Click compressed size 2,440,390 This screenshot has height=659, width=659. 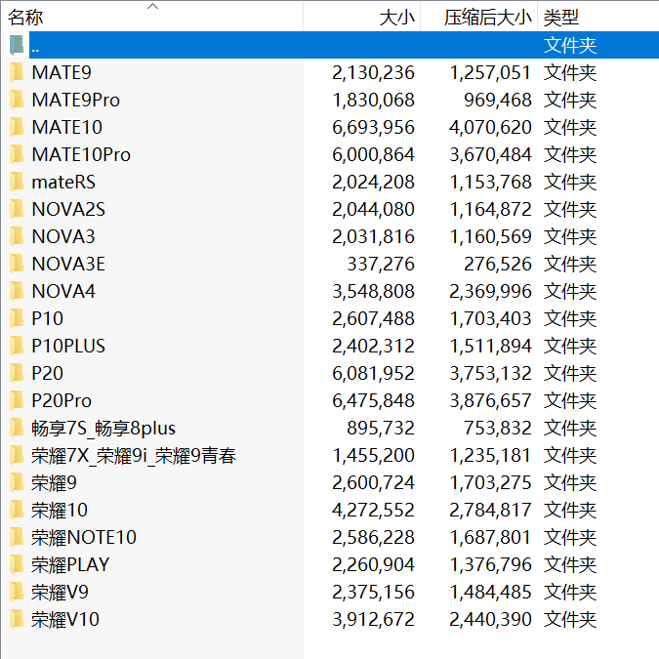click(490, 619)
